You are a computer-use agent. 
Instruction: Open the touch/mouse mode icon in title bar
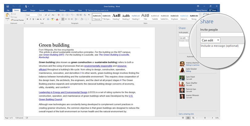coord(26,6)
